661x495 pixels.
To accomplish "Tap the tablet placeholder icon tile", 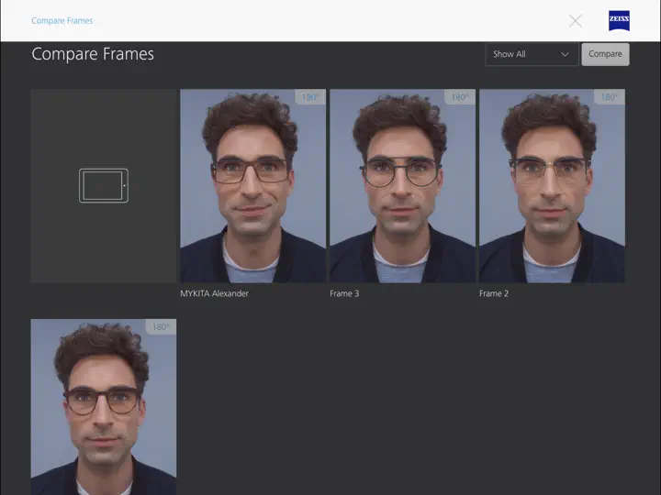I will (x=104, y=185).
